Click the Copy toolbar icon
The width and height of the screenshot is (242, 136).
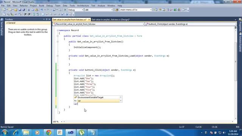[x=33, y=10]
